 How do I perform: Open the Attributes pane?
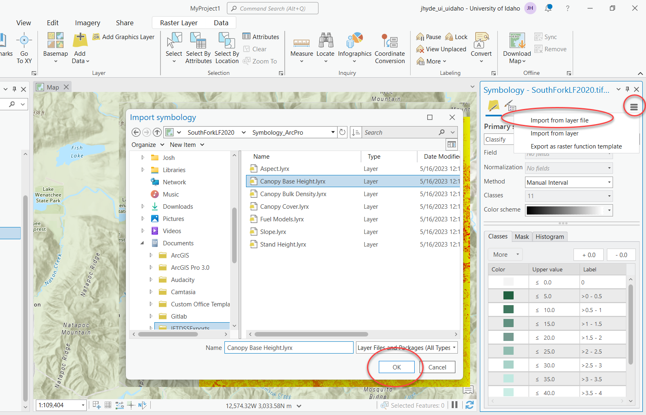tap(261, 37)
